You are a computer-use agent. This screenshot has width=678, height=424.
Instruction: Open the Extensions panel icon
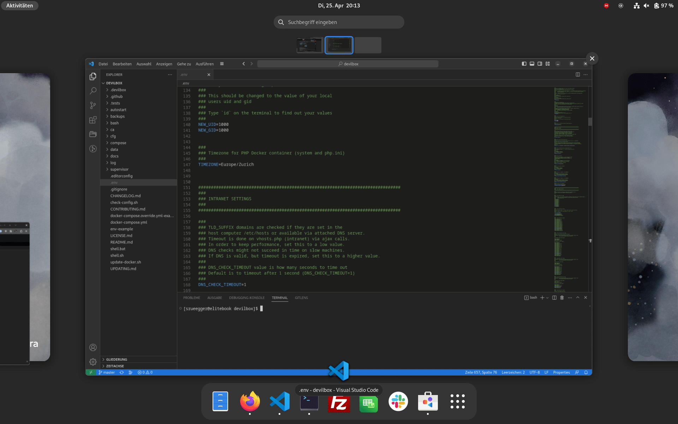pos(93,120)
